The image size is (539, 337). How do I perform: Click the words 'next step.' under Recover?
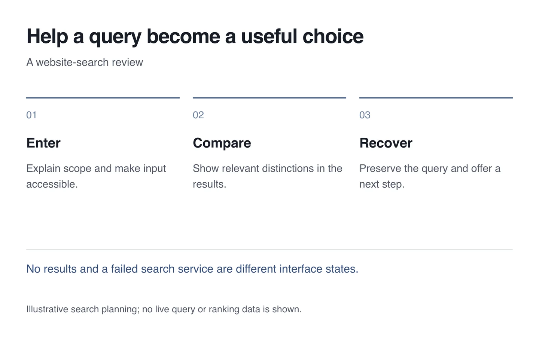(x=382, y=184)
